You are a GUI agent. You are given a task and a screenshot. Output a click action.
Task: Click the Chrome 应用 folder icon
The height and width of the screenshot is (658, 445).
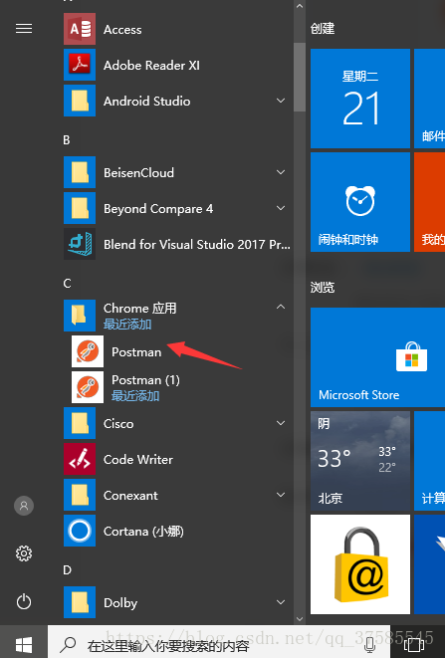pos(80,316)
